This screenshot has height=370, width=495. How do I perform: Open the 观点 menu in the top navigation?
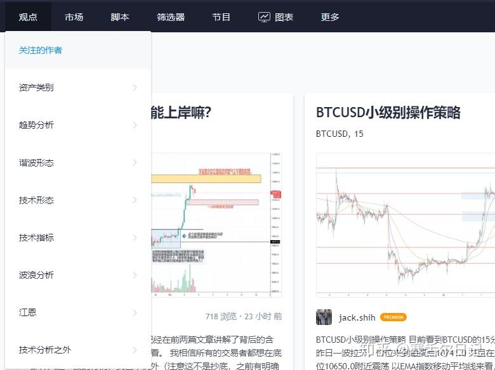click(28, 17)
